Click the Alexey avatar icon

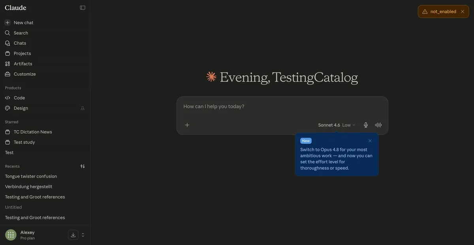click(x=11, y=235)
